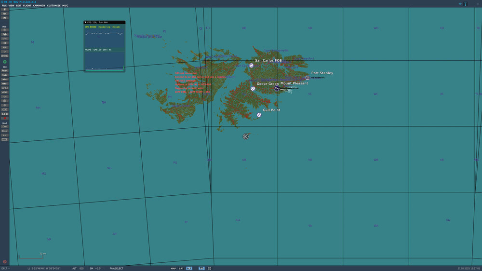This screenshot has height=271, width=482.
Task: Open the MISC menu
Action: tap(65, 5)
